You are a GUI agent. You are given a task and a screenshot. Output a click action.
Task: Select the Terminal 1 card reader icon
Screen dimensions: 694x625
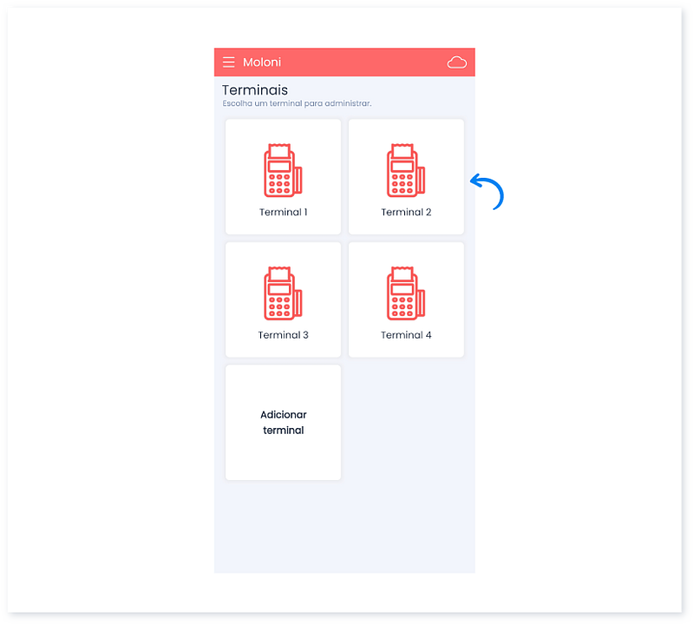tap(283, 172)
